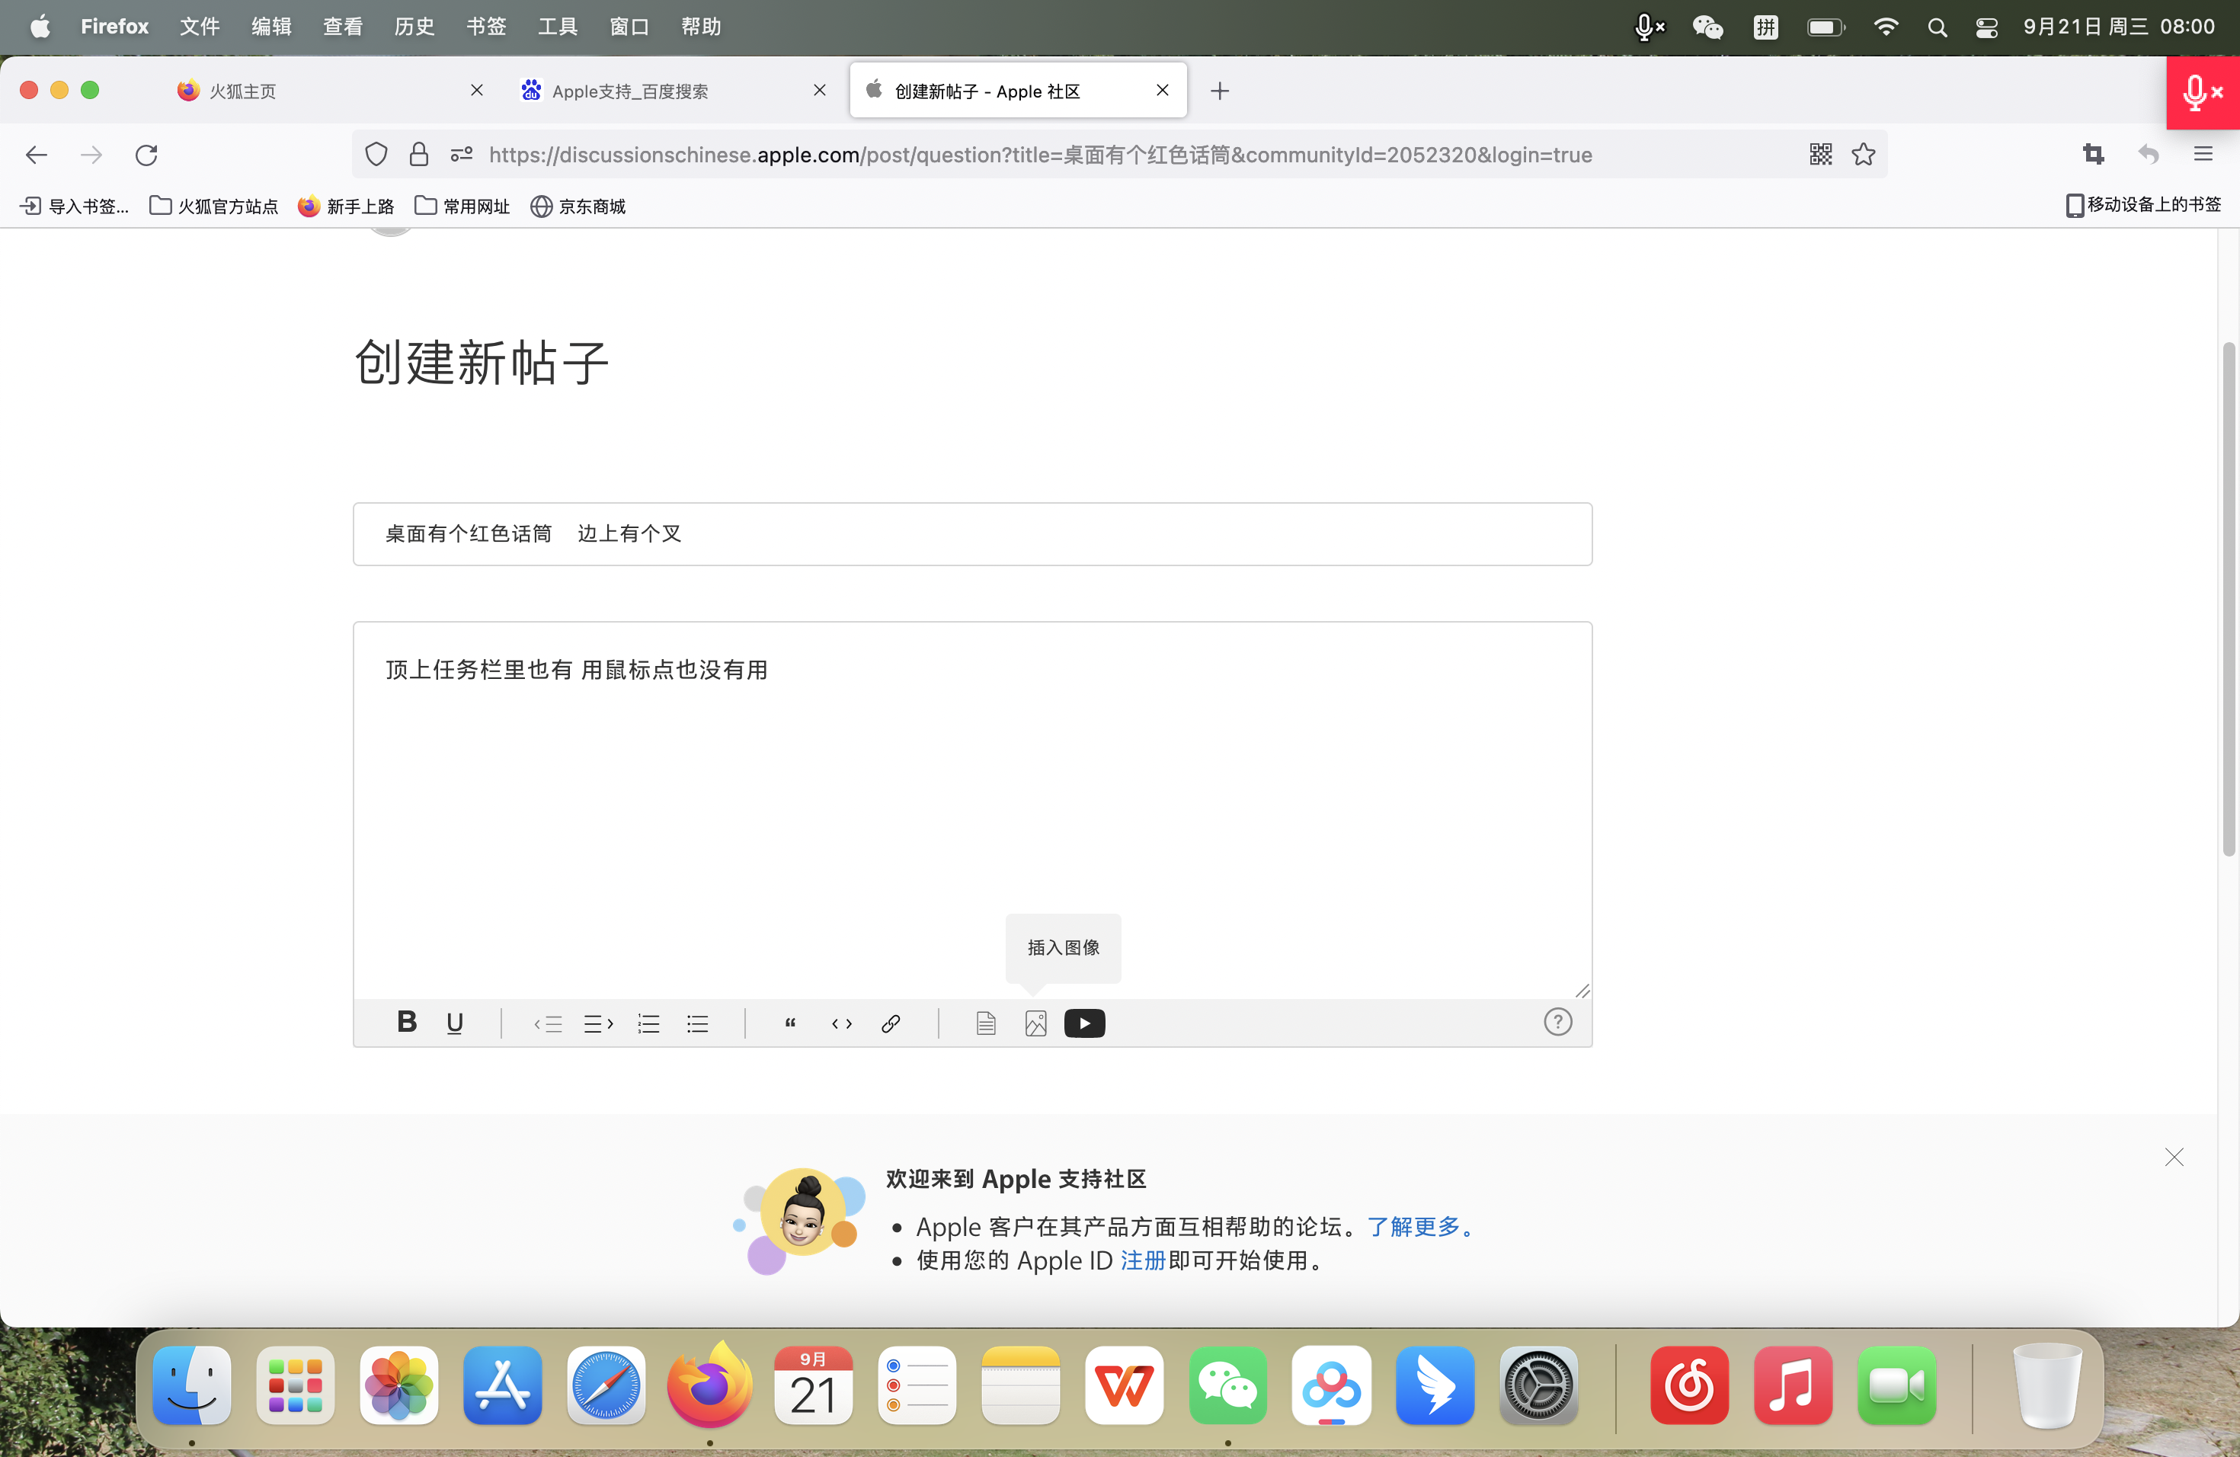This screenshot has width=2240, height=1457.
Task: Open the 火狐官方站点 bookmark folder
Action: coord(215,206)
